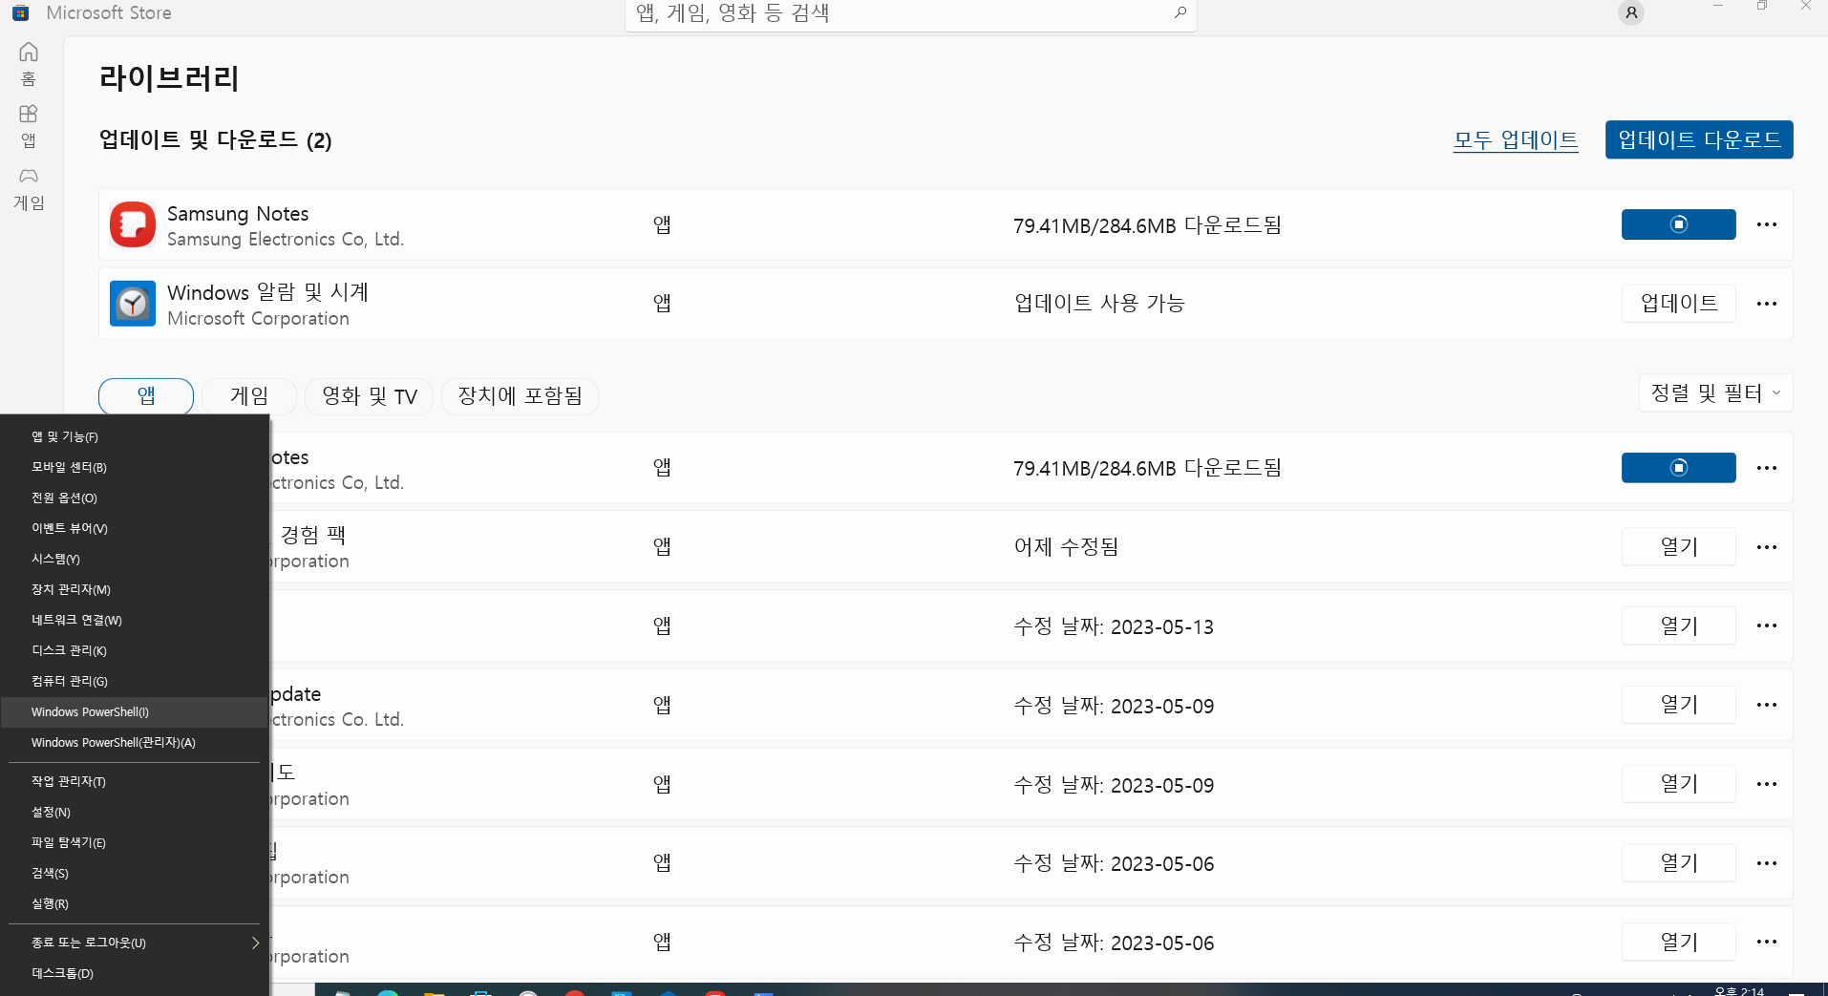Click the Windows 알람 및 시계 clock icon

point(133,304)
